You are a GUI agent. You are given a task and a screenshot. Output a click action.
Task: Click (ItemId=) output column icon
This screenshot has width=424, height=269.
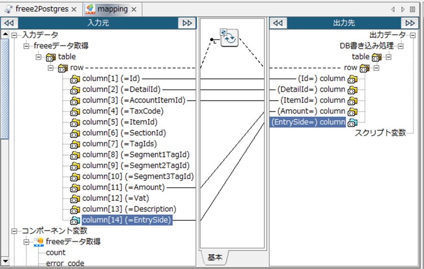352,101
